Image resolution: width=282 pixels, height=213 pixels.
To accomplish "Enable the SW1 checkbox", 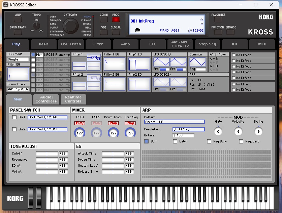I will pyautogui.click(x=14, y=117).
